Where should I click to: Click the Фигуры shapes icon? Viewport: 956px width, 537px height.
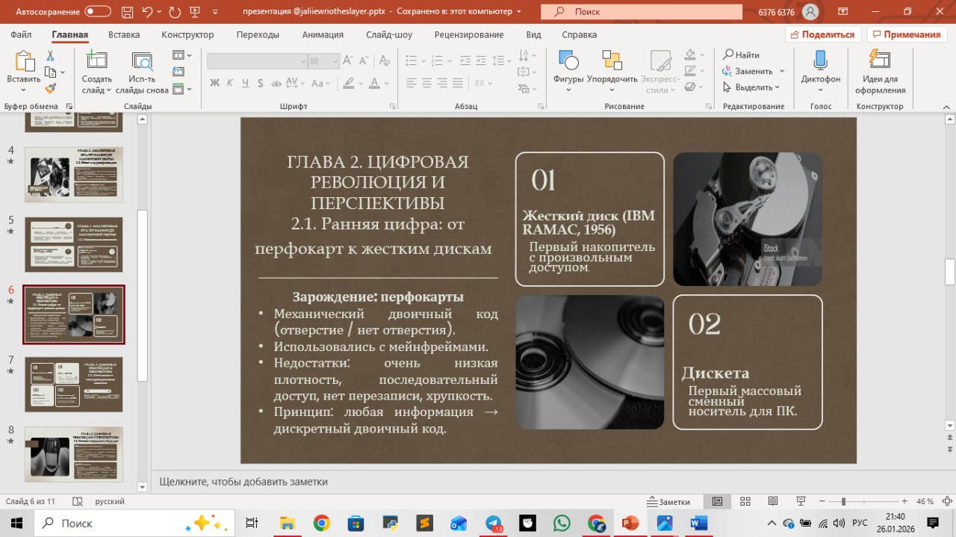pos(568,61)
